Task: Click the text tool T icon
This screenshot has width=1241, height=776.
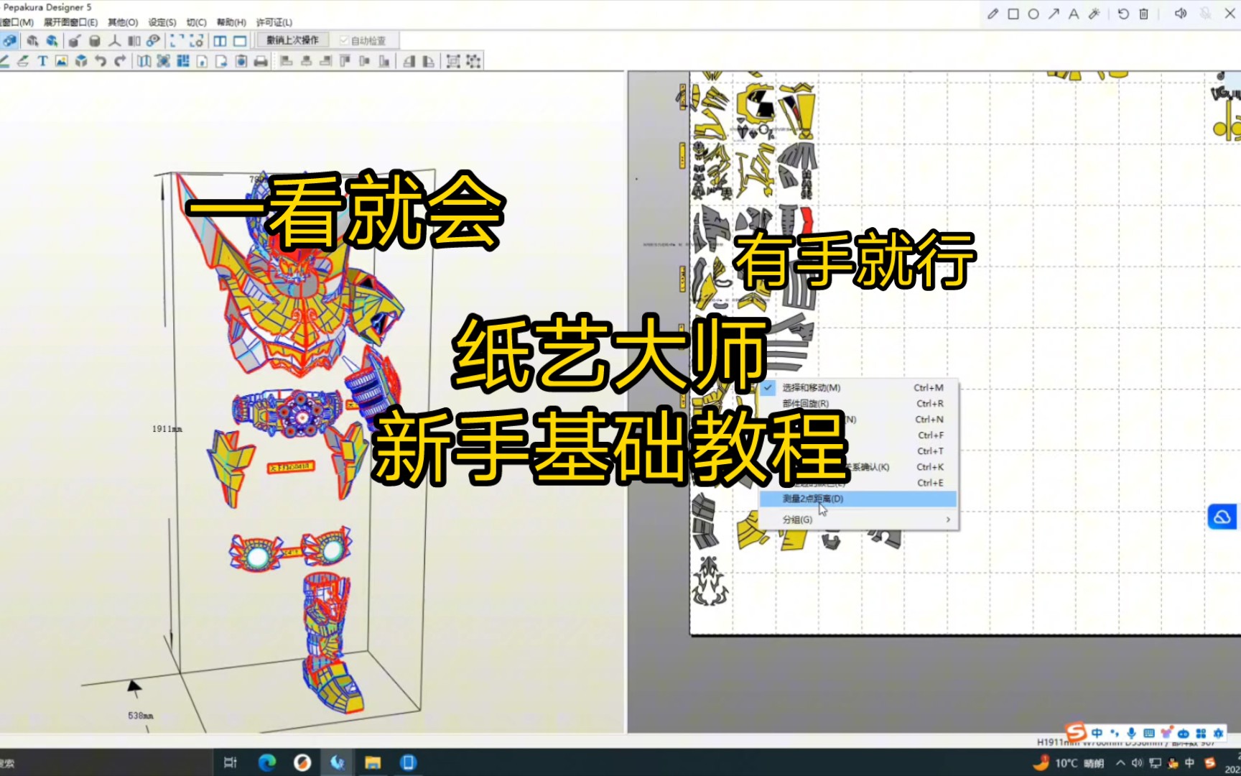Action: pyautogui.click(x=42, y=61)
